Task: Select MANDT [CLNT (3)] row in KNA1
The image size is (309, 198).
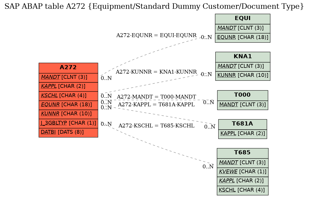Action: [243, 67]
